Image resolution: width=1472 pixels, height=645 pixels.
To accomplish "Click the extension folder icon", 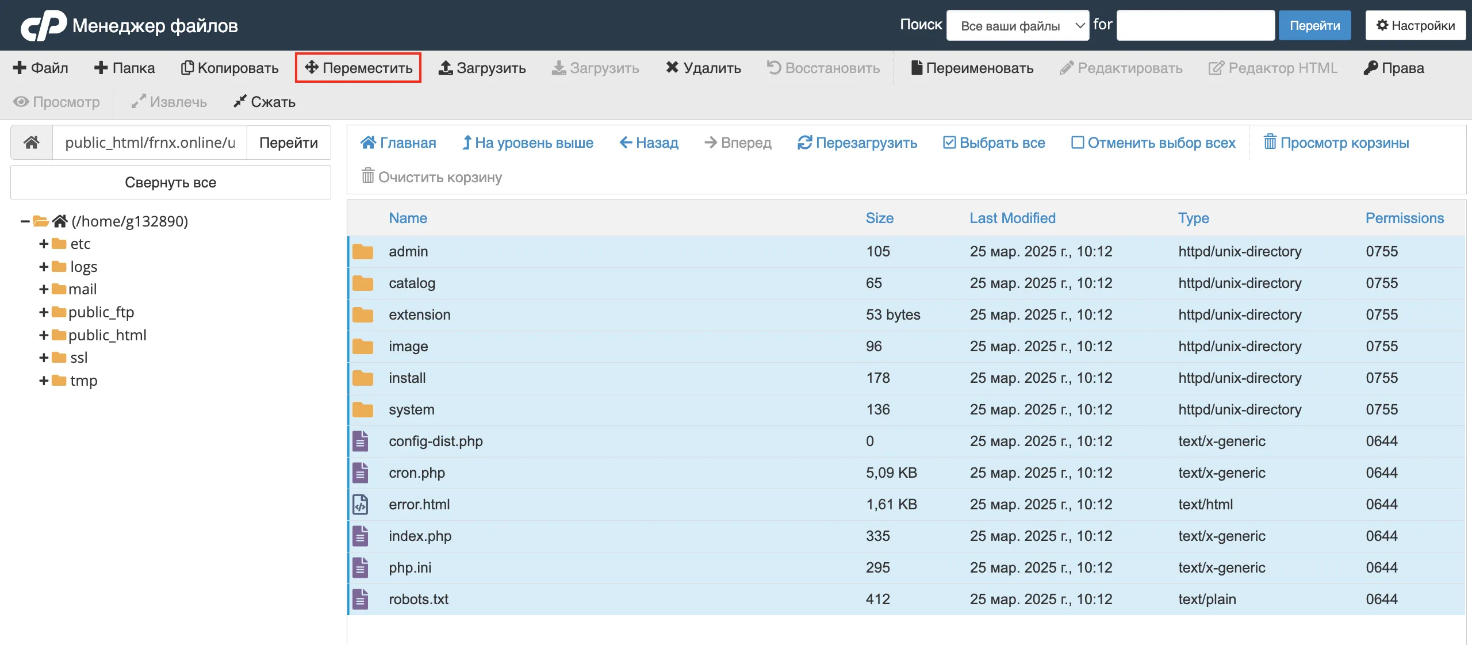I will [363, 315].
